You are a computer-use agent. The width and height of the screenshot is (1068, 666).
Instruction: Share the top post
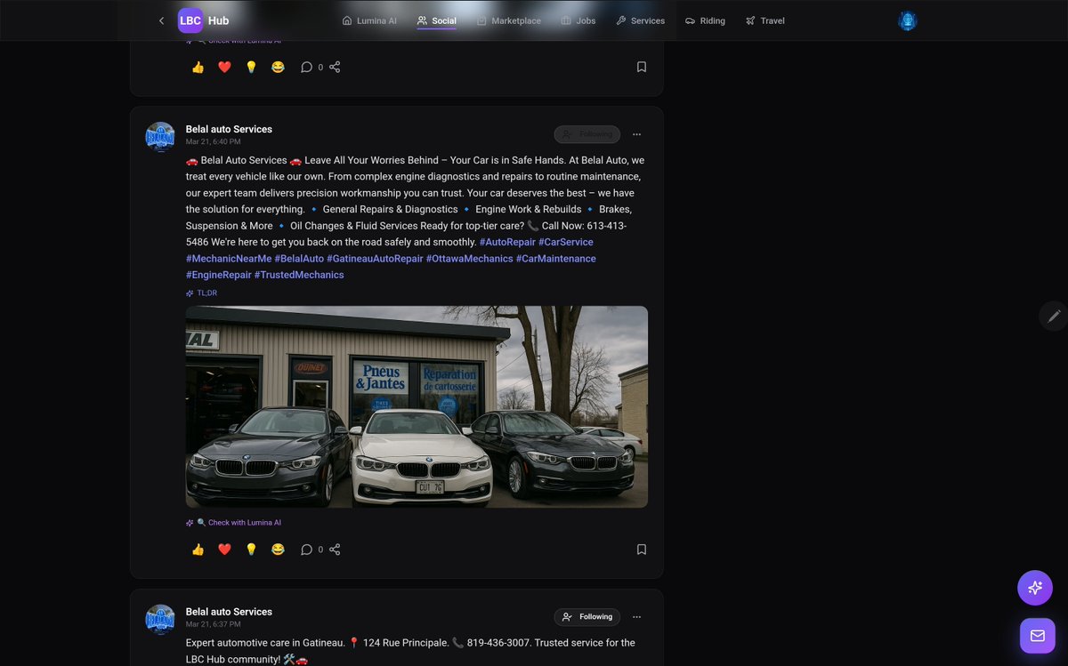pos(335,67)
